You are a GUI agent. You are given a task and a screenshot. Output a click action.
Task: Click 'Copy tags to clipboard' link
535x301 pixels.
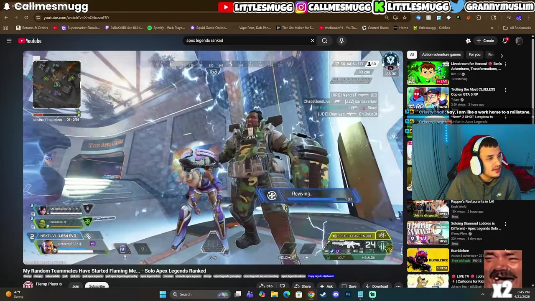point(321,276)
